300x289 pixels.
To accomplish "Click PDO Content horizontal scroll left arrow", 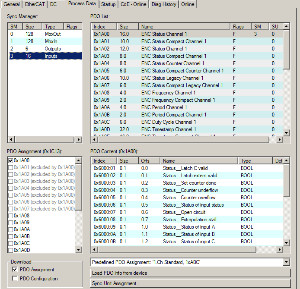I will pos(94,249).
